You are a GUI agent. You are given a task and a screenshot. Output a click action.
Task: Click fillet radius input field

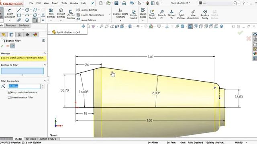(24, 86)
